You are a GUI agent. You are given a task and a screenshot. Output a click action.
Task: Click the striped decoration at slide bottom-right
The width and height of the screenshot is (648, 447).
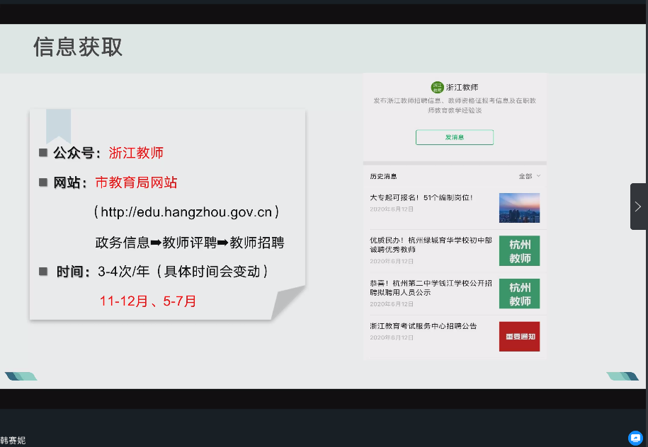coord(622,376)
